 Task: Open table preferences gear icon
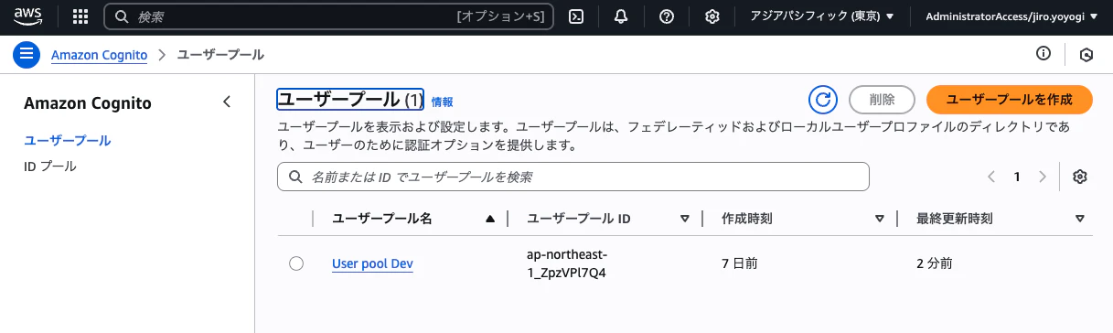pos(1080,177)
